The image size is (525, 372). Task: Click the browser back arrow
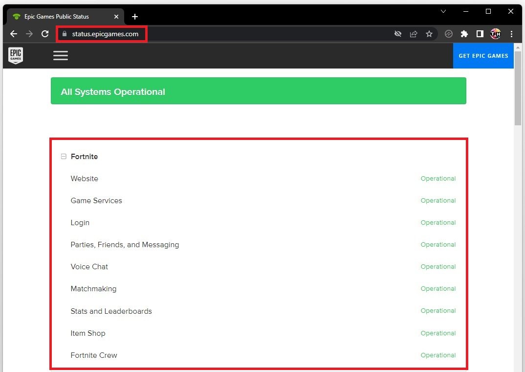(14, 34)
